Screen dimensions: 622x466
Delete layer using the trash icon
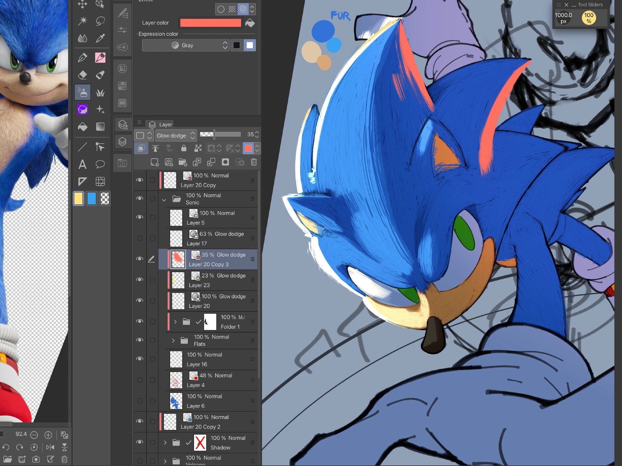[254, 162]
